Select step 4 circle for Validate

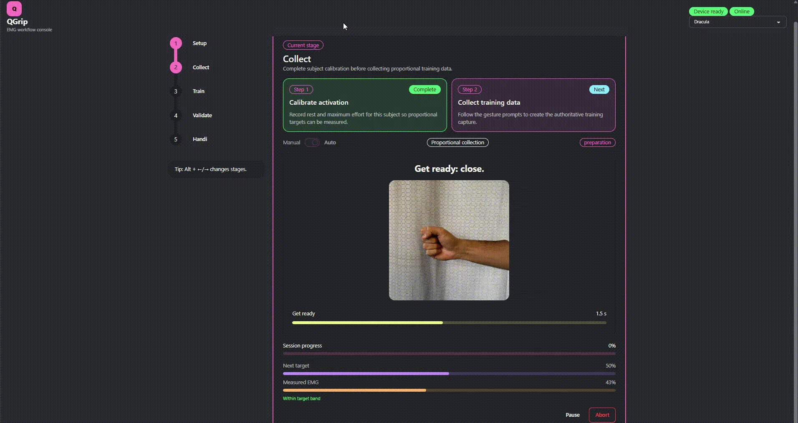coord(176,116)
